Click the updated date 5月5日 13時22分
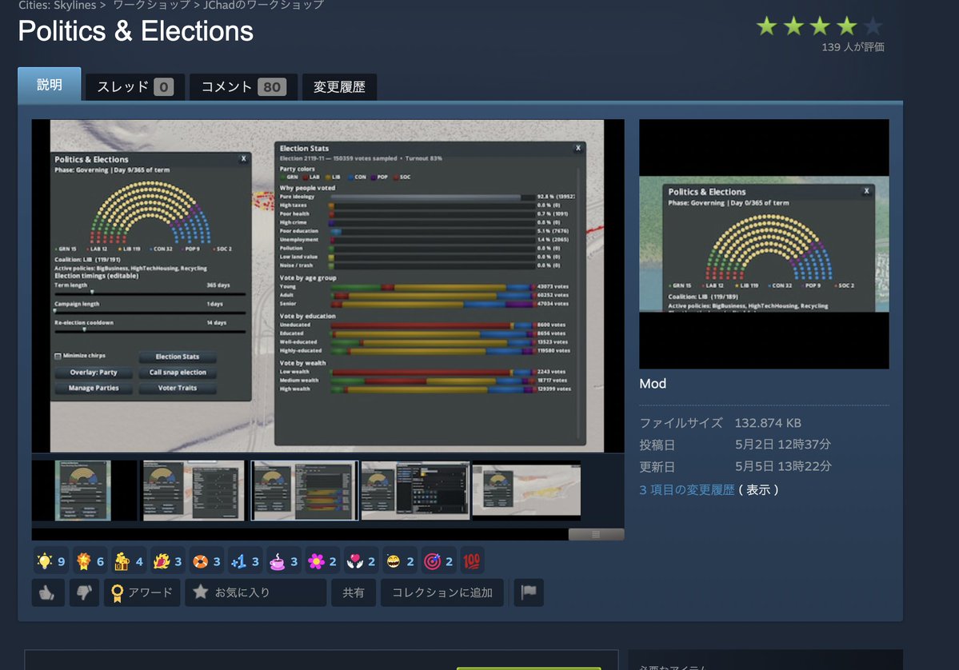The height and width of the screenshot is (670, 959). (783, 466)
